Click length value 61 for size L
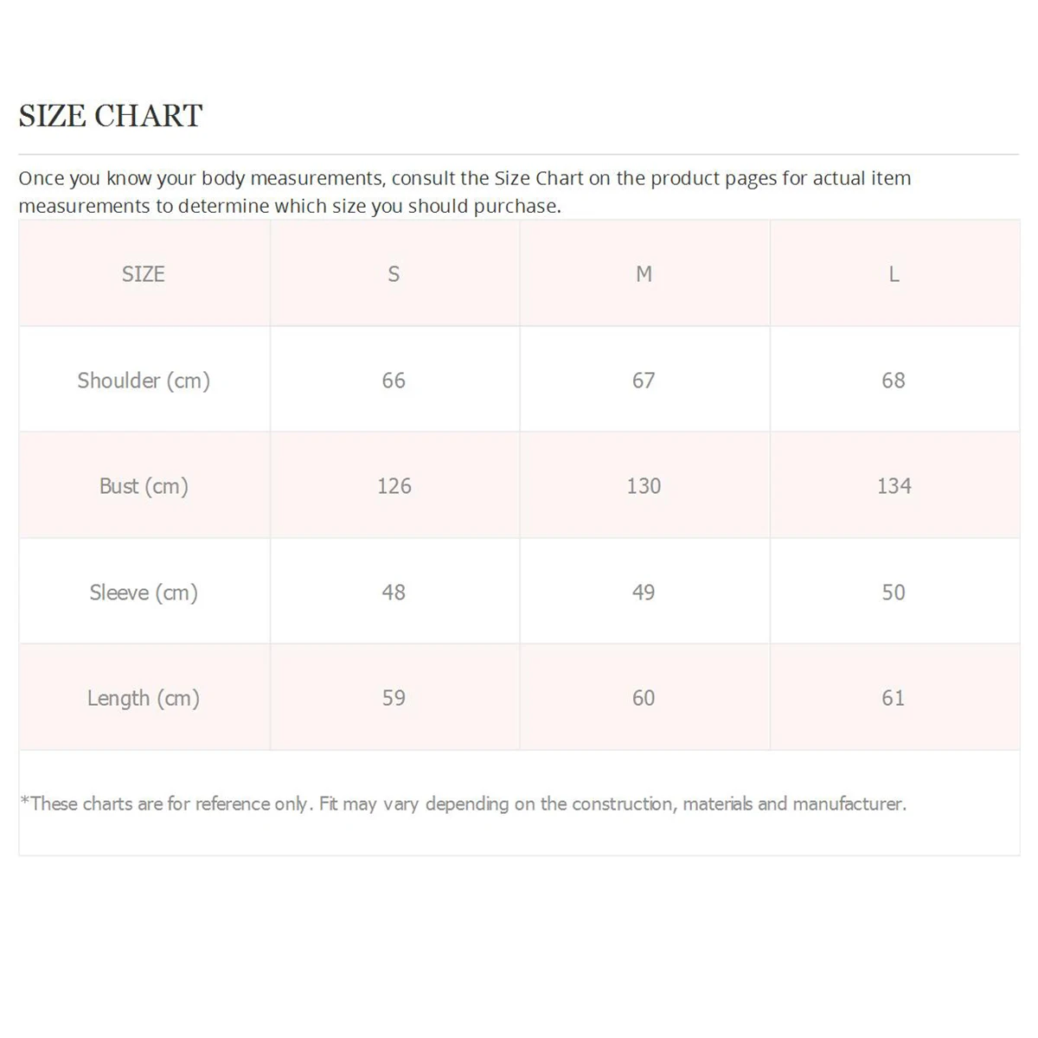The width and height of the screenshot is (1038, 1038). point(894,698)
